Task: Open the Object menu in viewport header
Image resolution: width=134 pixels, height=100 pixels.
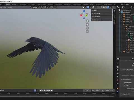Action: [x=10, y=7]
